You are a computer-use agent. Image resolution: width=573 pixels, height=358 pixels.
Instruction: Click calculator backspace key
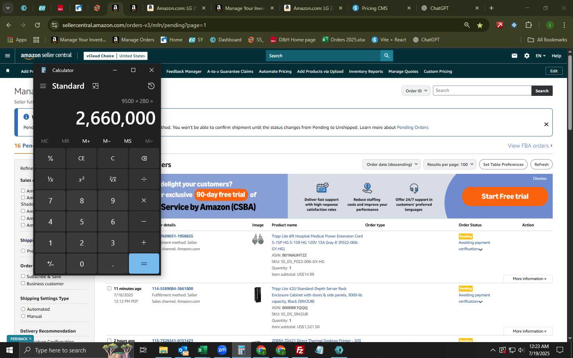tap(144, 158)
